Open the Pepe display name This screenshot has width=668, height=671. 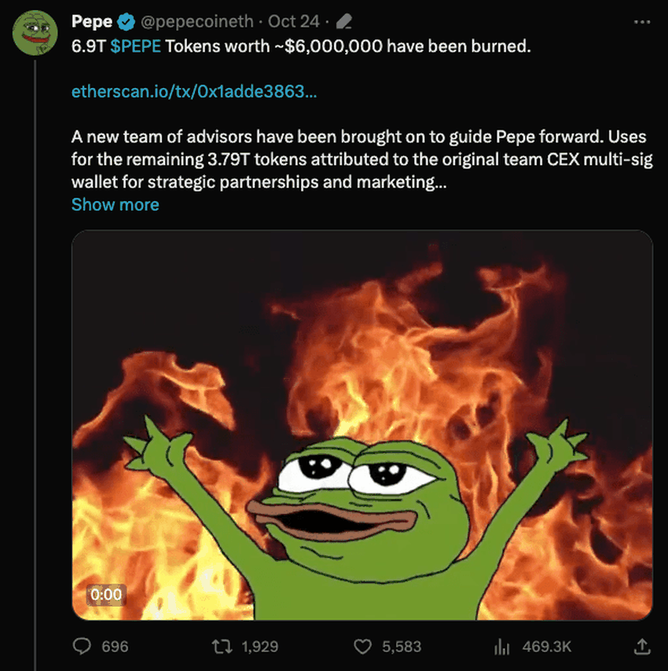coord(92,21)
